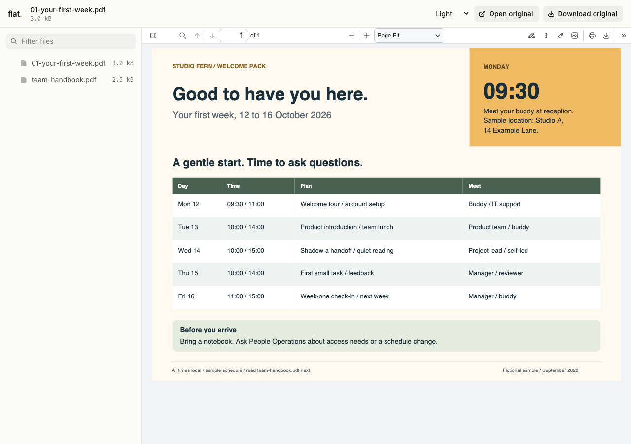The height and width of the screenshot is (444, 631).
Task: Click the 'of 1' page count text
Action: pos(255,36)
